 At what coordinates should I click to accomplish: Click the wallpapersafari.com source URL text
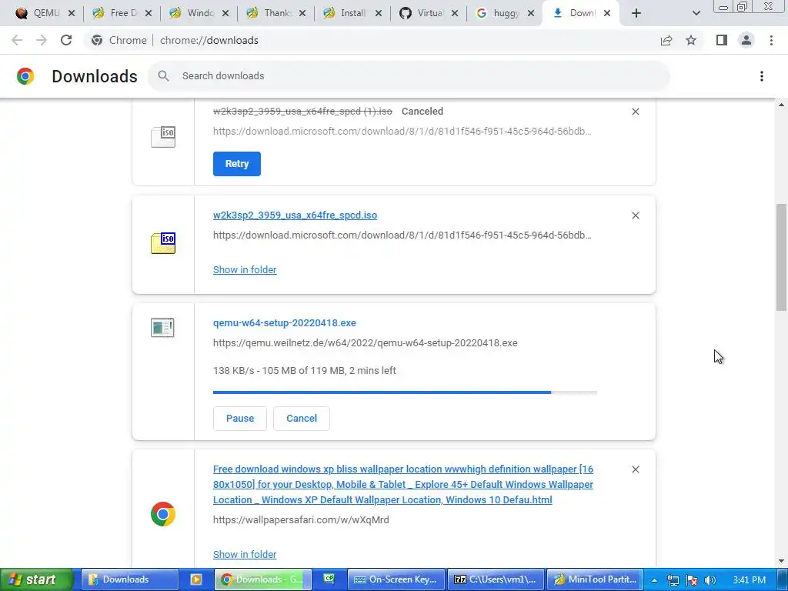[301, 520]
